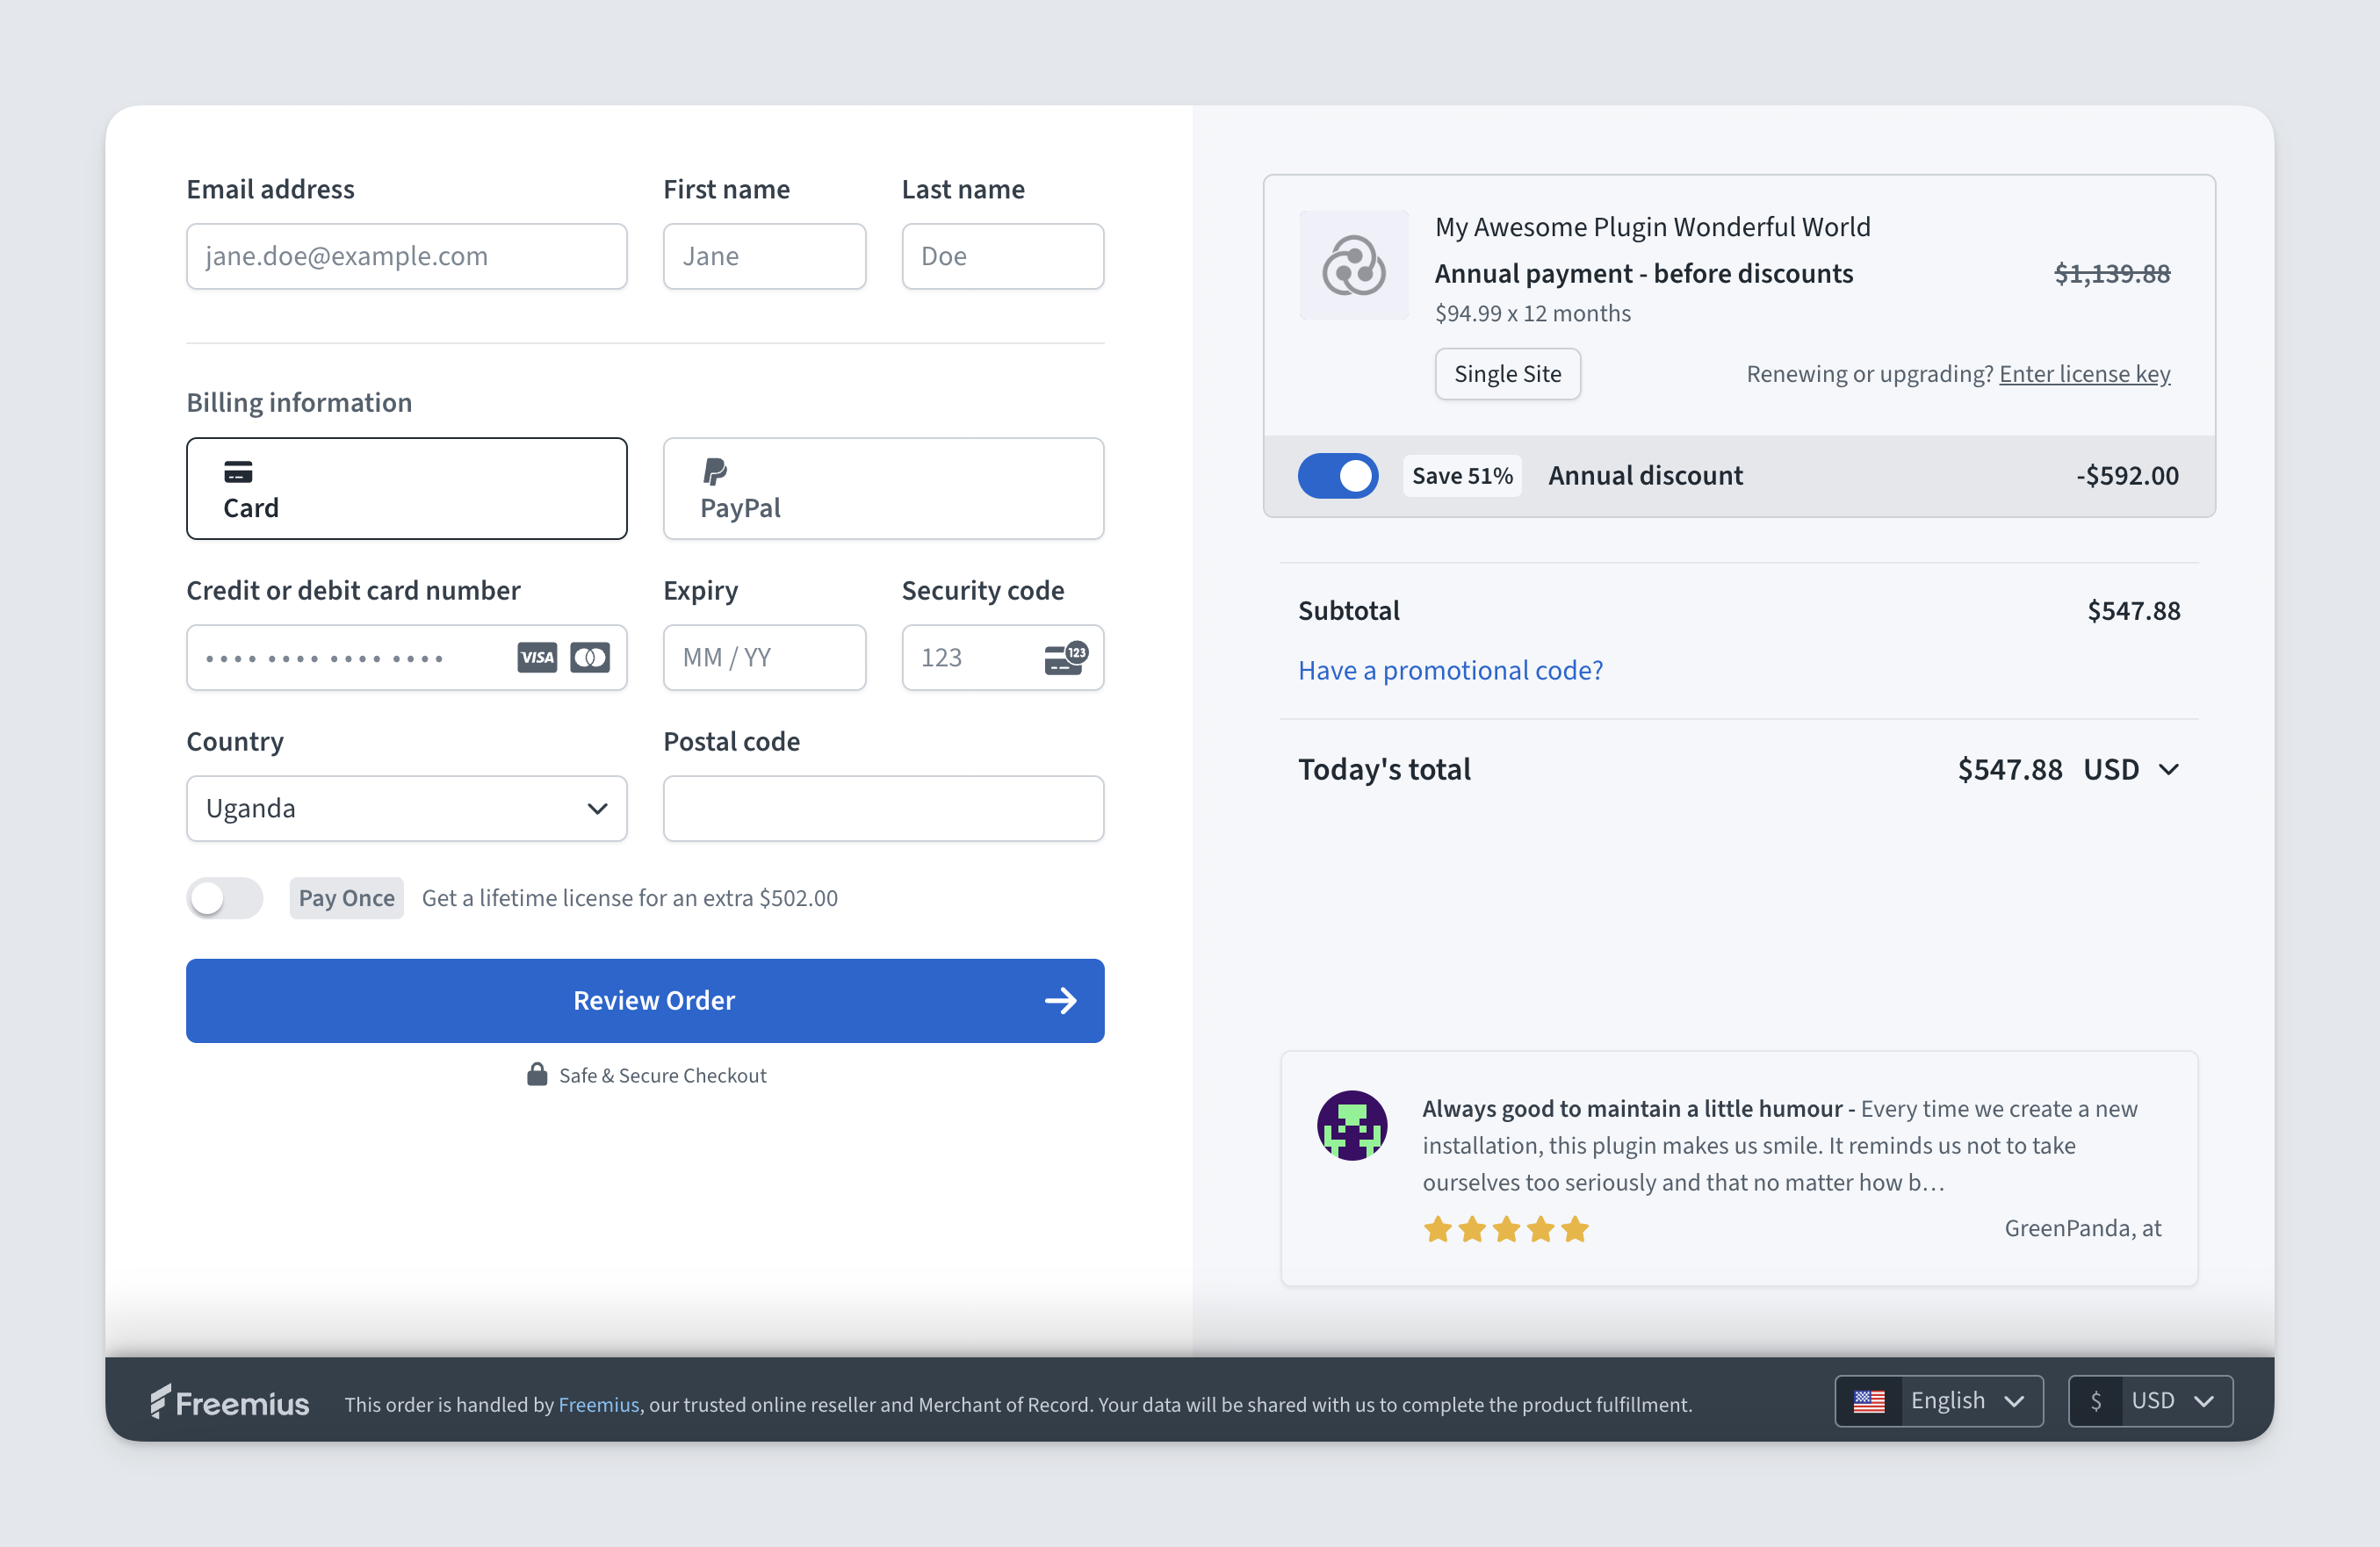
Task: Click the arrow on Review Order button
Action: tap(1061, 1001)
